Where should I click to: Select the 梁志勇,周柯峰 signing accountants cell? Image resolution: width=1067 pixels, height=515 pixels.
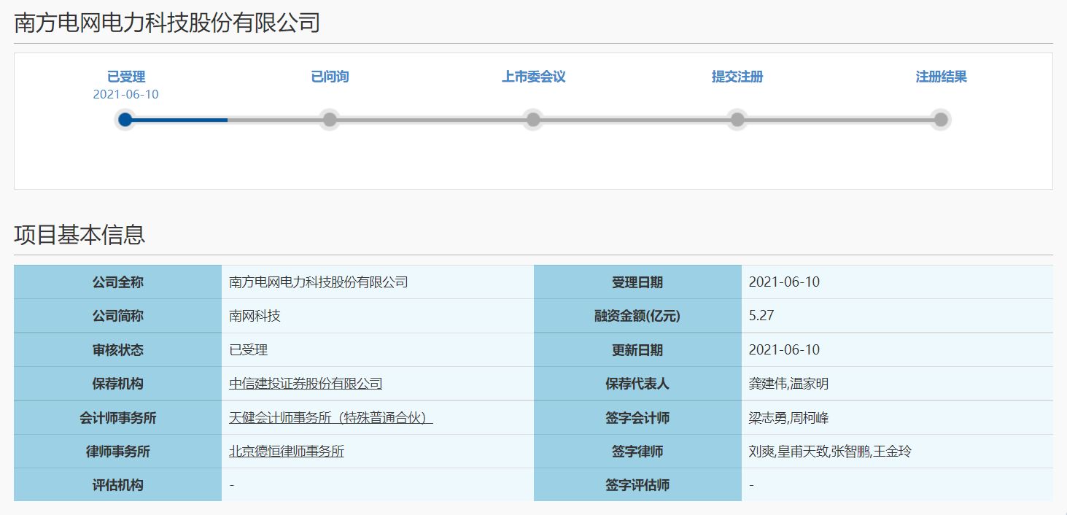point(788,418)
